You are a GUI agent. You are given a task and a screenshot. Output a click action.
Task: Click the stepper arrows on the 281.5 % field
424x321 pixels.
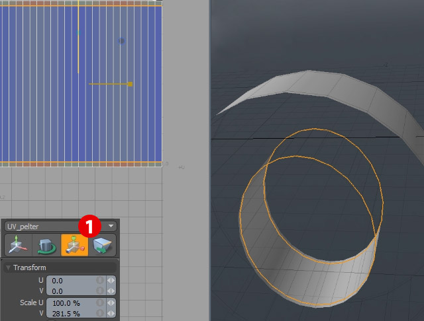[111, 314]
